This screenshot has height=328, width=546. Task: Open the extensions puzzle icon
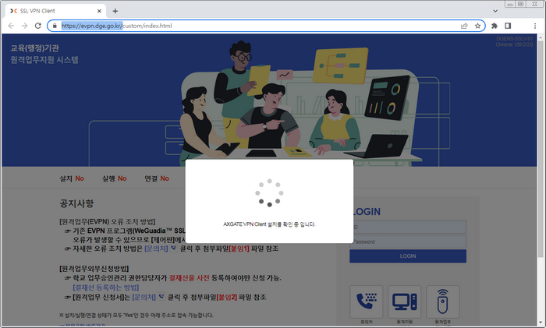point(494,26)
